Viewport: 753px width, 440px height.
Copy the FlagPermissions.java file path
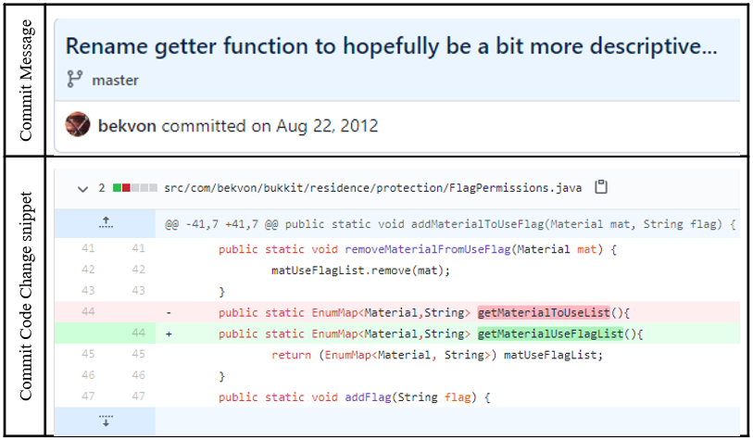(601, 187)
